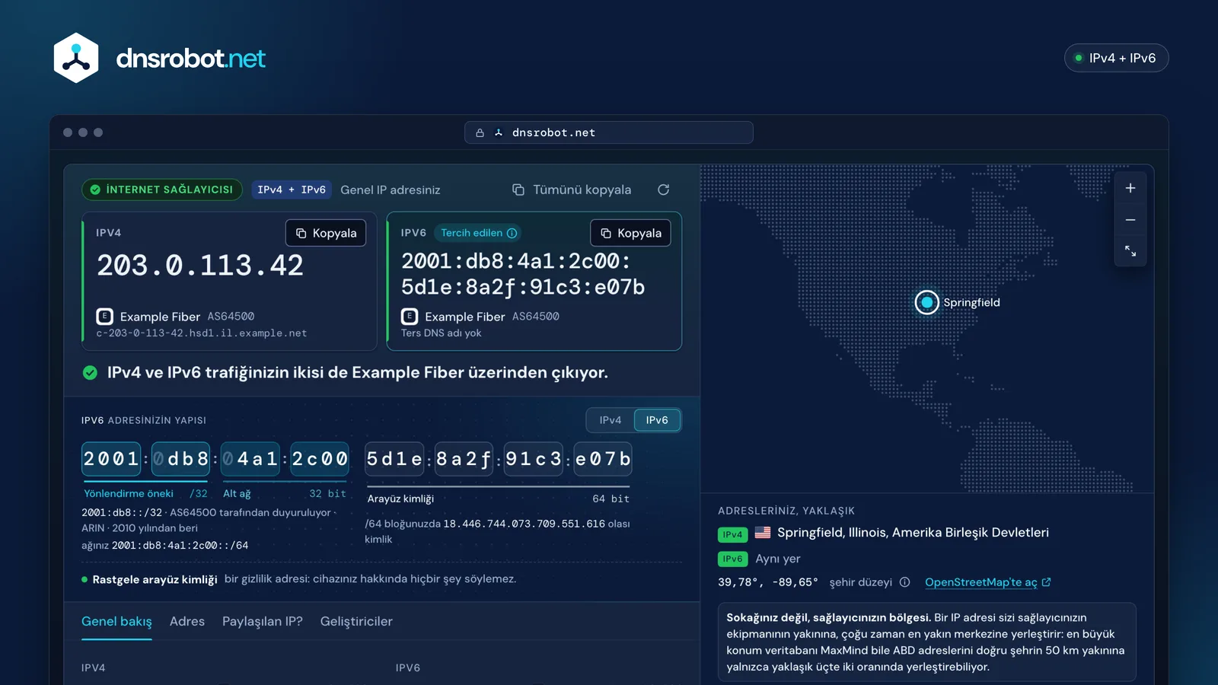This screenshot has height=685, width=1218.
Task: Click Example Fiber logo in IPv4 card
Action: click(104, 317)
